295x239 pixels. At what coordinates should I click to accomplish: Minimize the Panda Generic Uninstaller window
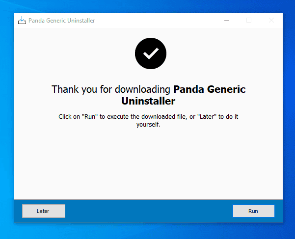[227, 21]
